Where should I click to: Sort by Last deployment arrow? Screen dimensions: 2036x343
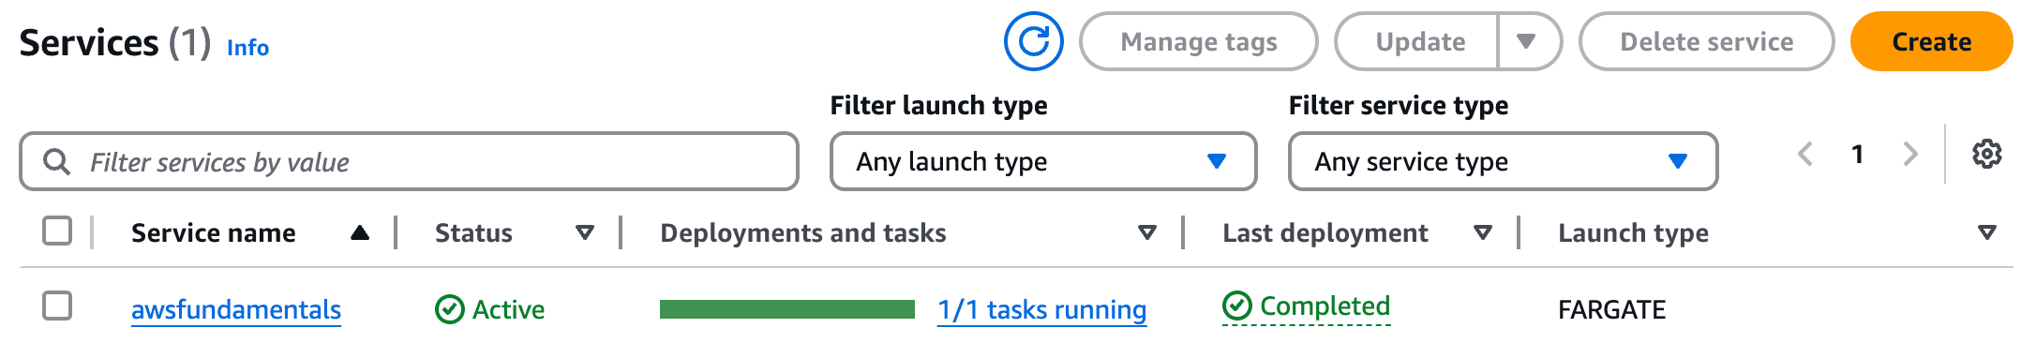coord(1482,232)
